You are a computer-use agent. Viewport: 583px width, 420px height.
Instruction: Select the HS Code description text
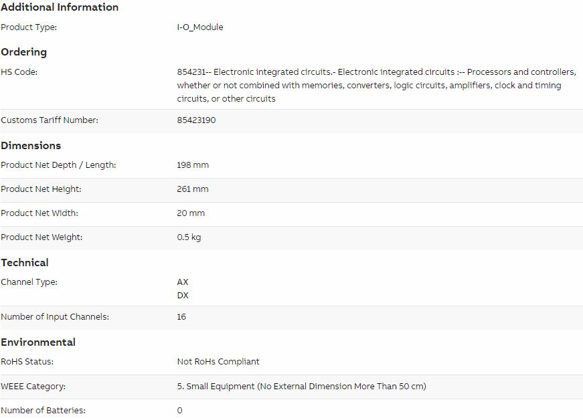pyautogui.click(x=376, y=85)
